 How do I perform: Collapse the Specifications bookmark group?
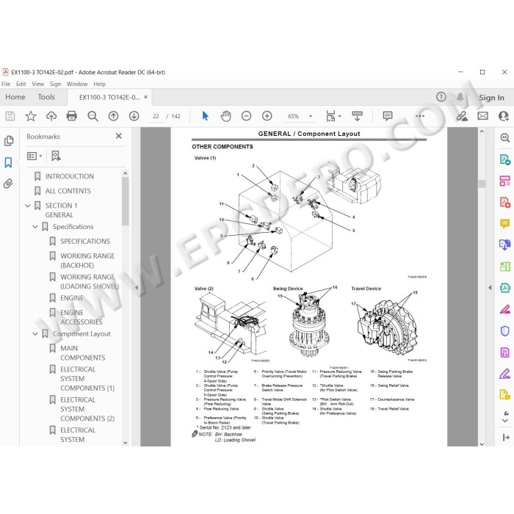pyautogui.click(x=35, y=227)
